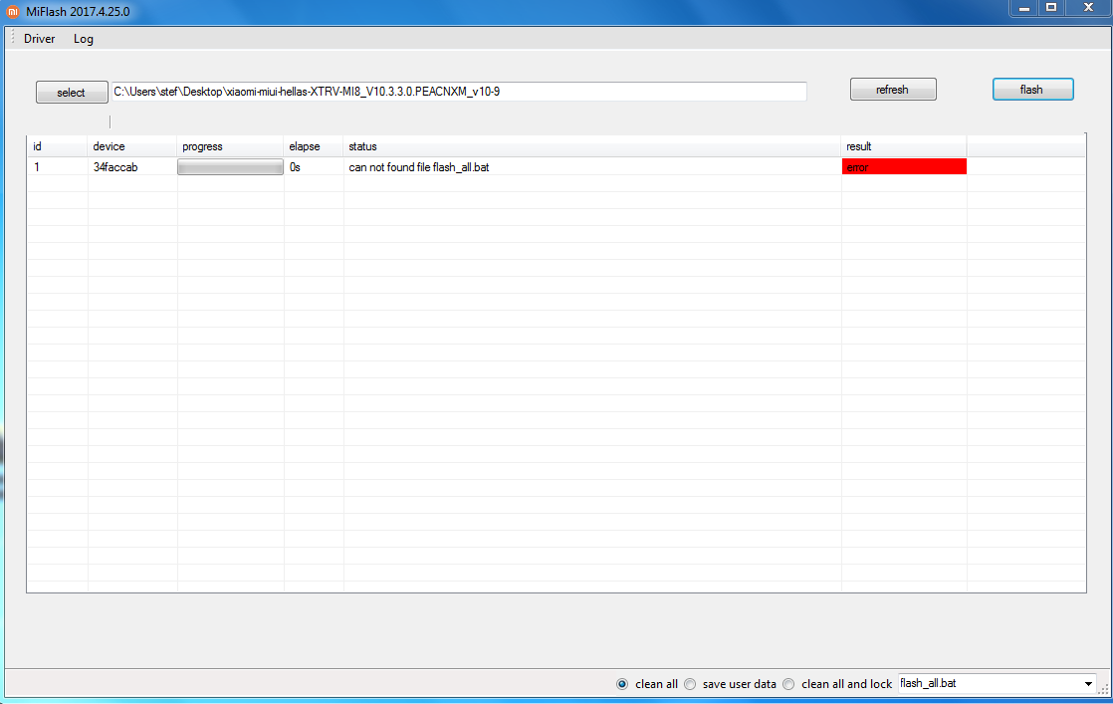Click the result column header
1113x704 pixels.
pos(904,146)
